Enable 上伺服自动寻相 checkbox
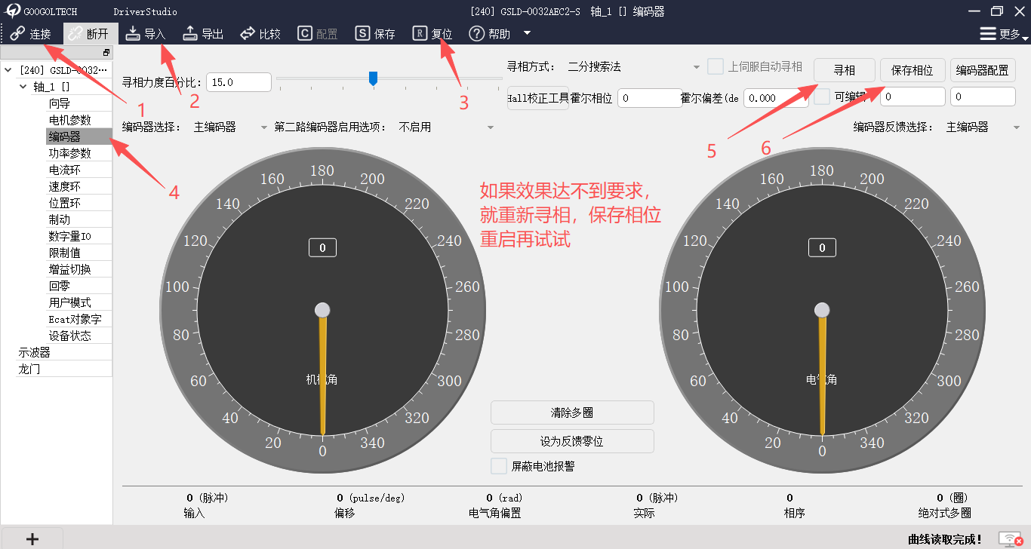1031x549 pixels. 716,66
